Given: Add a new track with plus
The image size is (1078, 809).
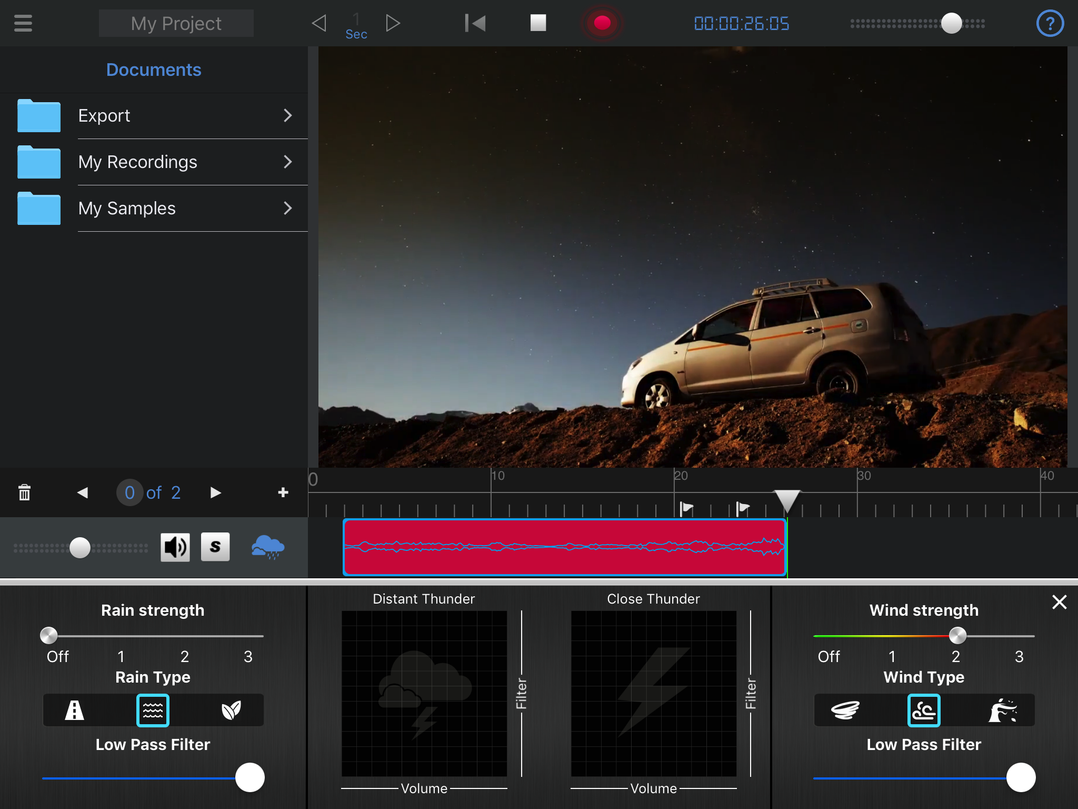Looking at the screenshot, I should (283, 492).
